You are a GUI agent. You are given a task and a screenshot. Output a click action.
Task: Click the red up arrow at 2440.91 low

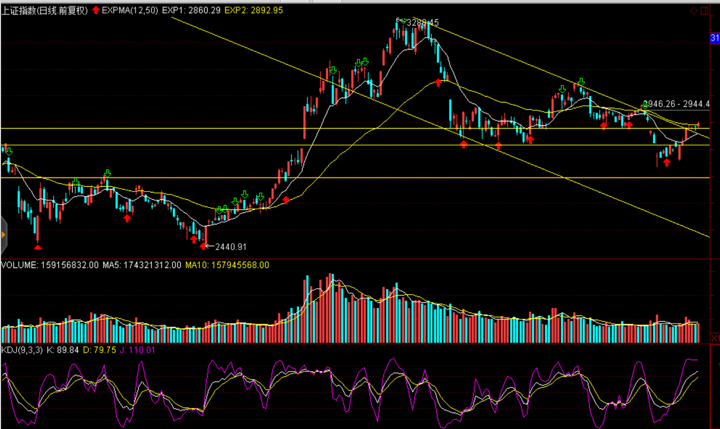click(x=203, y=247)
